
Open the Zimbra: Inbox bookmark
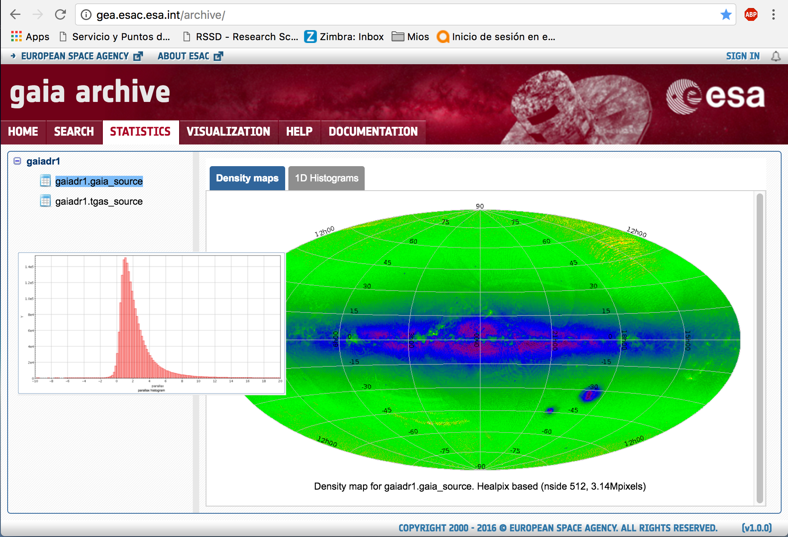pyautogui.click(x=344, y=37)
